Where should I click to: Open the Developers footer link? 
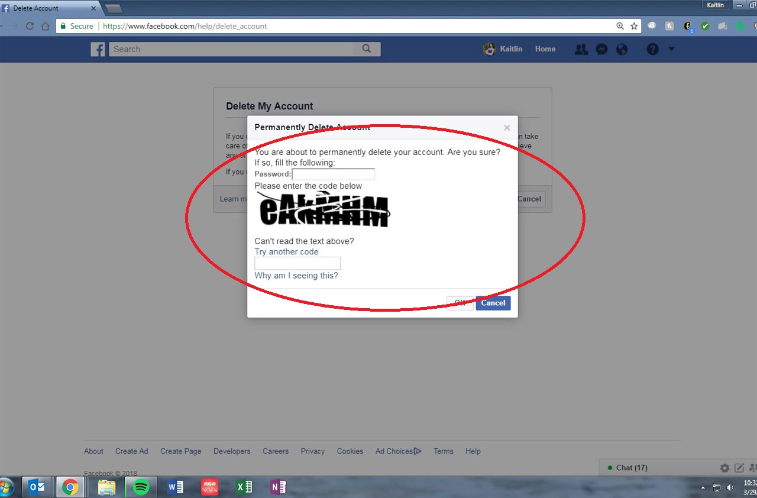[232, 451]
